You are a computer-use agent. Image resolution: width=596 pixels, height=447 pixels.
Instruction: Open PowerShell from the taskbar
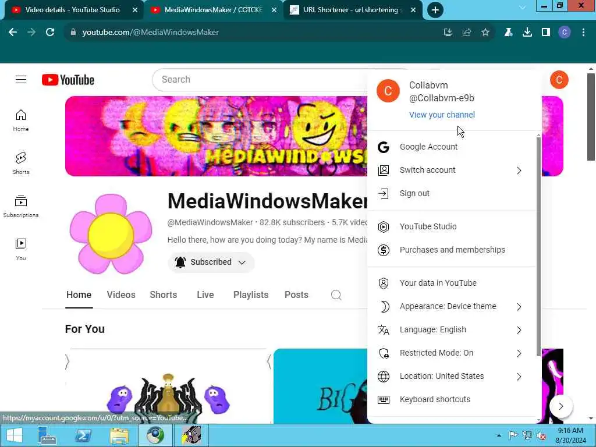pos(83,435)
